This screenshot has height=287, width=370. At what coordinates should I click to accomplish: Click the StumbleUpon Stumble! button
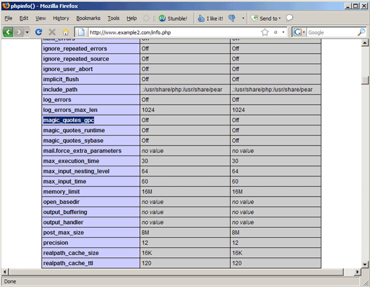[173, 18]
